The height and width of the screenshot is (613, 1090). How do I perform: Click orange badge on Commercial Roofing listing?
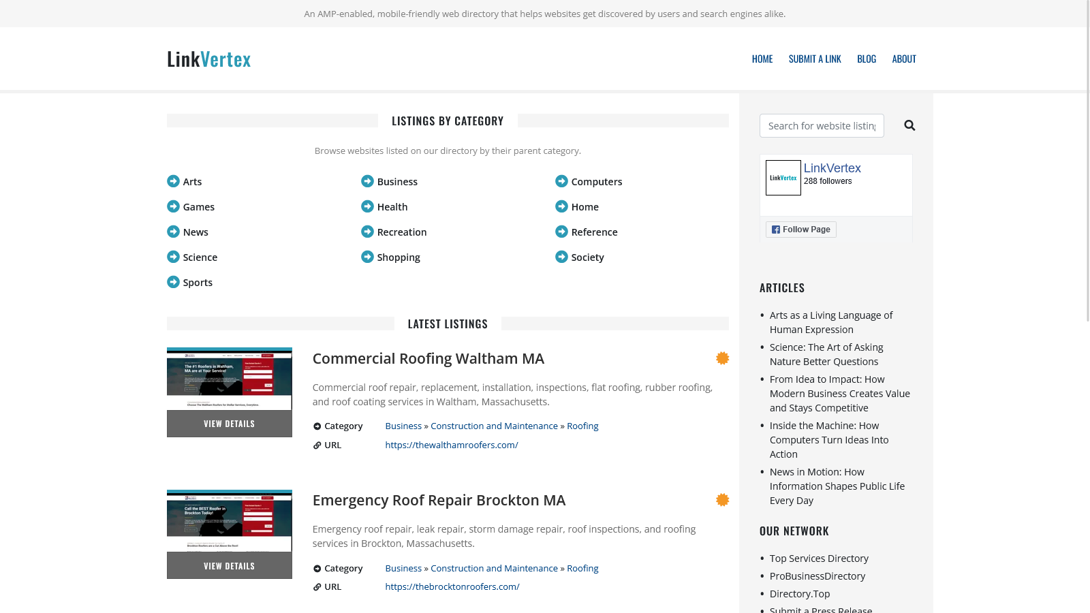pyautogui.click(x=723, y=358)
